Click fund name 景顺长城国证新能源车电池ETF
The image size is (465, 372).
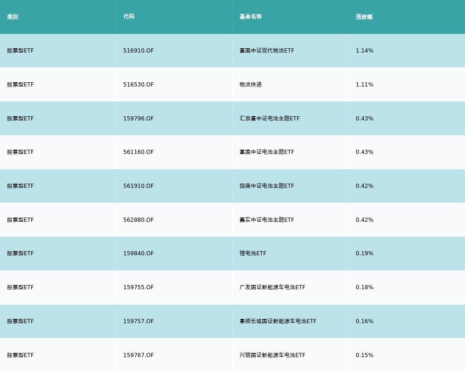pyautogui.click(x=278, y=321)
